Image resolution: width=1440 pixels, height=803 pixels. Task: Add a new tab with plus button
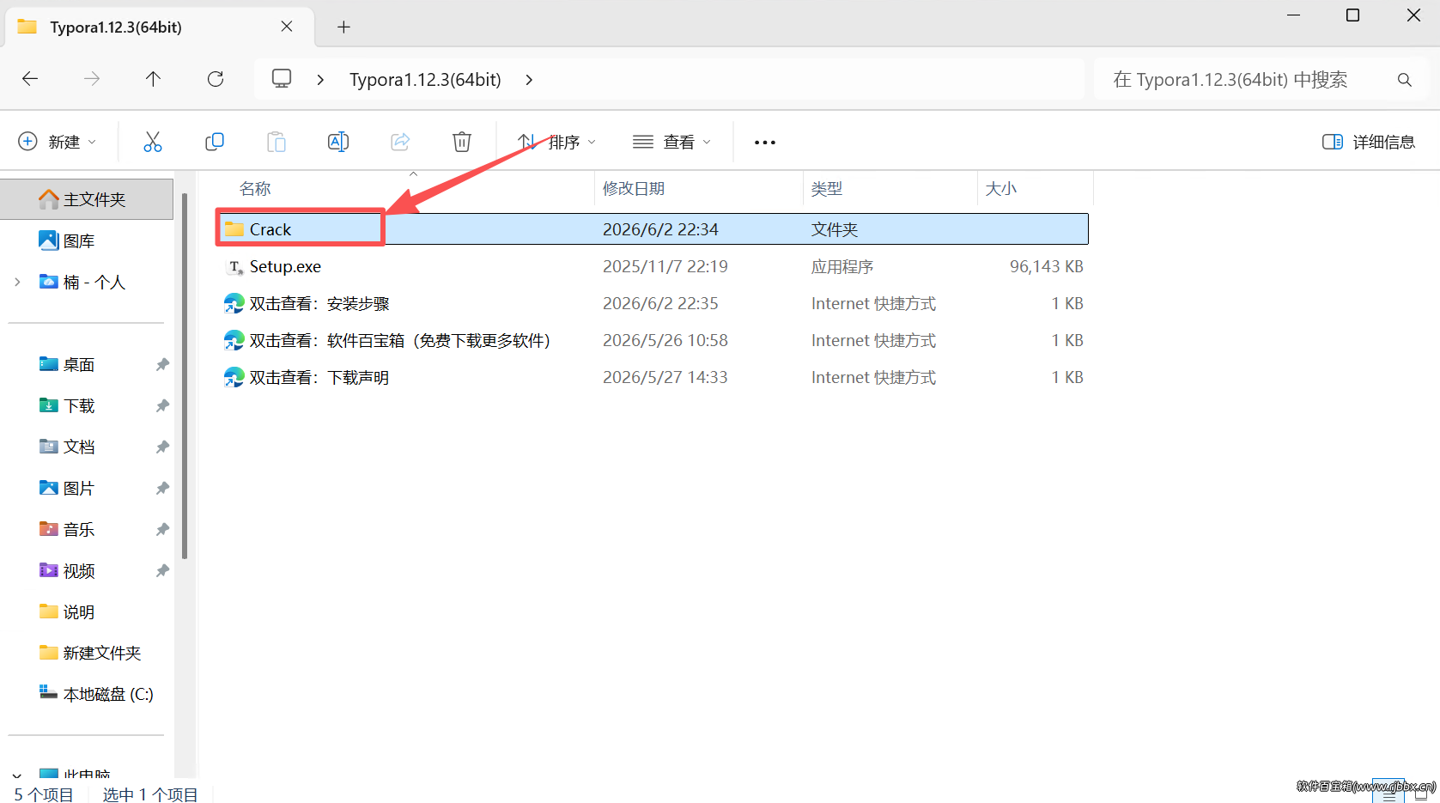tap(343, 27)
